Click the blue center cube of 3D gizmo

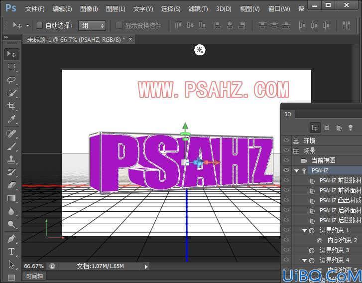(x=198, y=162)
